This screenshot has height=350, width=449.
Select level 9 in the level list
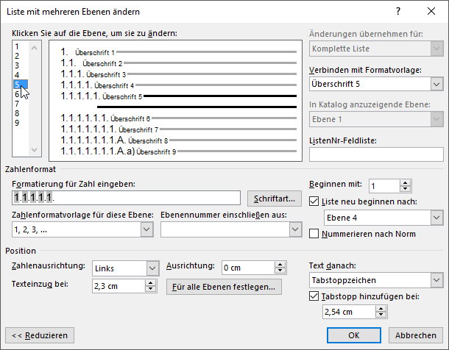(17, 123)
